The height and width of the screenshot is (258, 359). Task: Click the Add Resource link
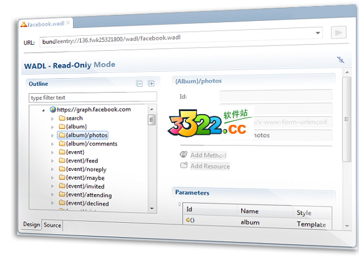pos(210,166)
